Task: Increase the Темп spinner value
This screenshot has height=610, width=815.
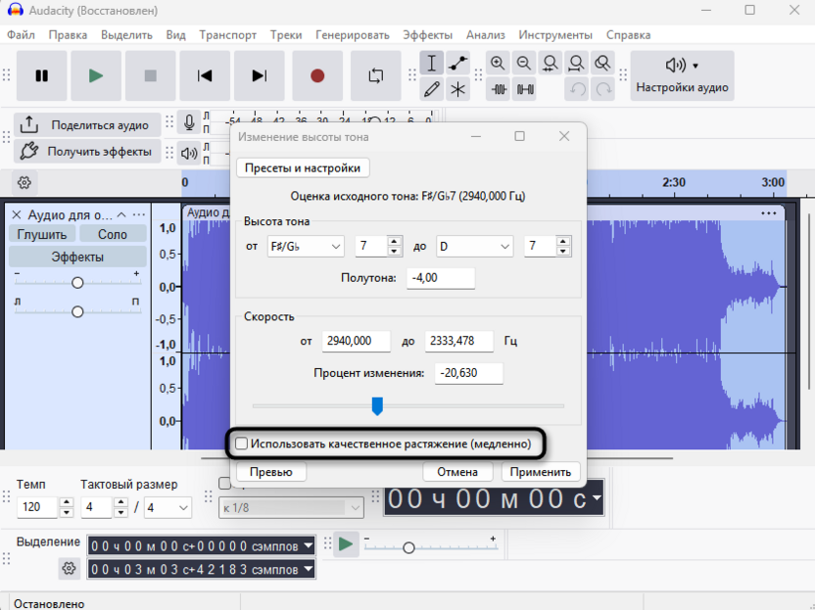Action: pos(66,502)
